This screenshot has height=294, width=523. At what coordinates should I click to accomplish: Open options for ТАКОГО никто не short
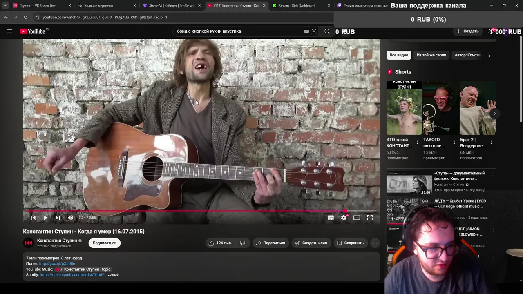coord(454,142)
